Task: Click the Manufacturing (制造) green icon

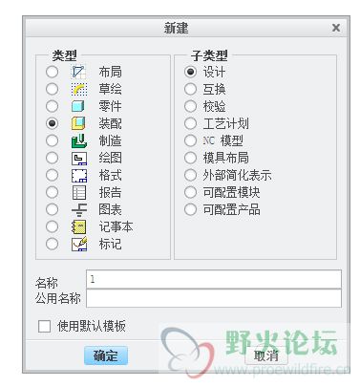Action: (x=78, y=140)
